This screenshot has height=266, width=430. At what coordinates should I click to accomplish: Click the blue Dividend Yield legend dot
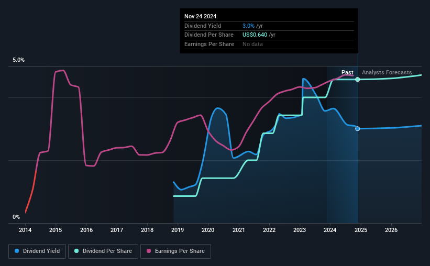click(x=17, y=251)
